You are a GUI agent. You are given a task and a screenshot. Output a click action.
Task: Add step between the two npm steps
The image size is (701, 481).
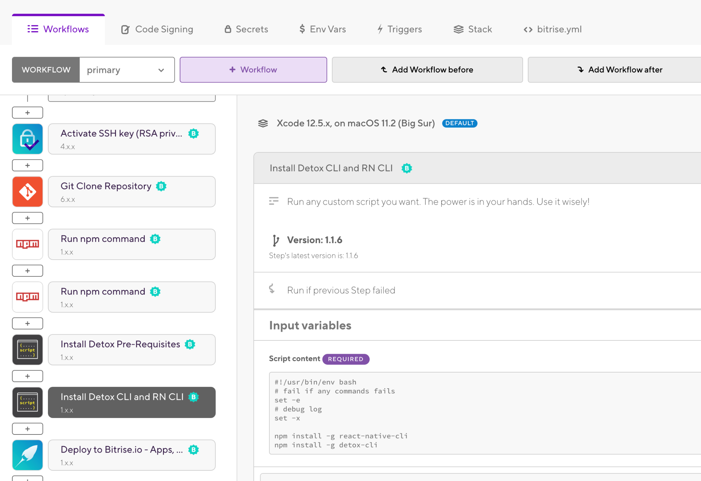pos(28,271)
